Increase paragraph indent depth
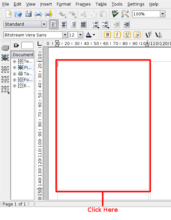171x220 pixels. click(x=126, y=24)
